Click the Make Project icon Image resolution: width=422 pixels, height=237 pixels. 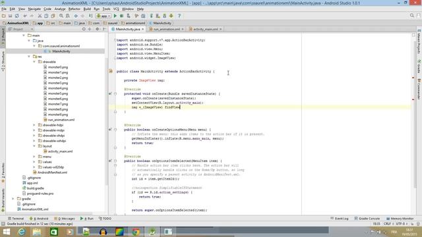pos(91,16)
